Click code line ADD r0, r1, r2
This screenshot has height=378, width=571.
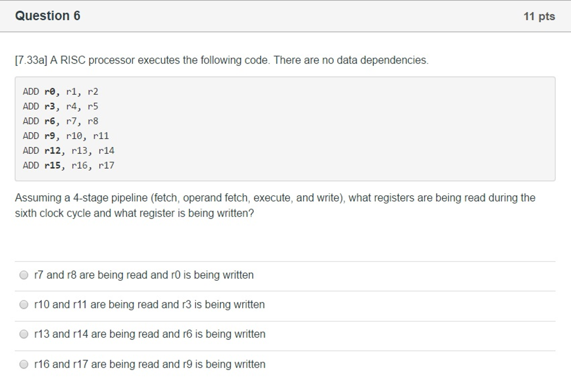tap(61, 92)
